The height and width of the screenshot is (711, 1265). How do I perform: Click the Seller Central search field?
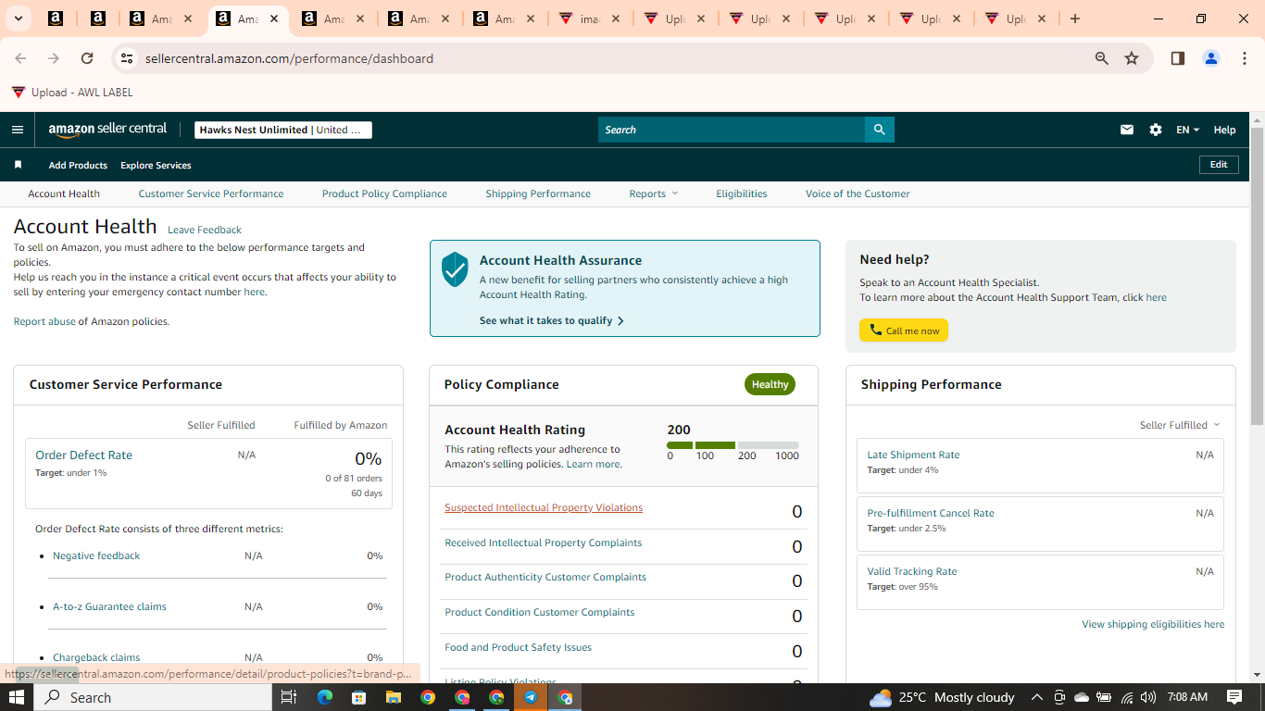(x=732, y=130)
